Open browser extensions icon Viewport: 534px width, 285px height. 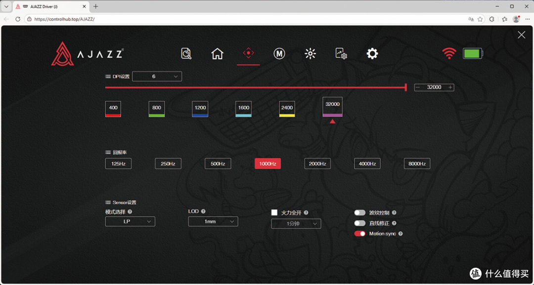(492, 19)
